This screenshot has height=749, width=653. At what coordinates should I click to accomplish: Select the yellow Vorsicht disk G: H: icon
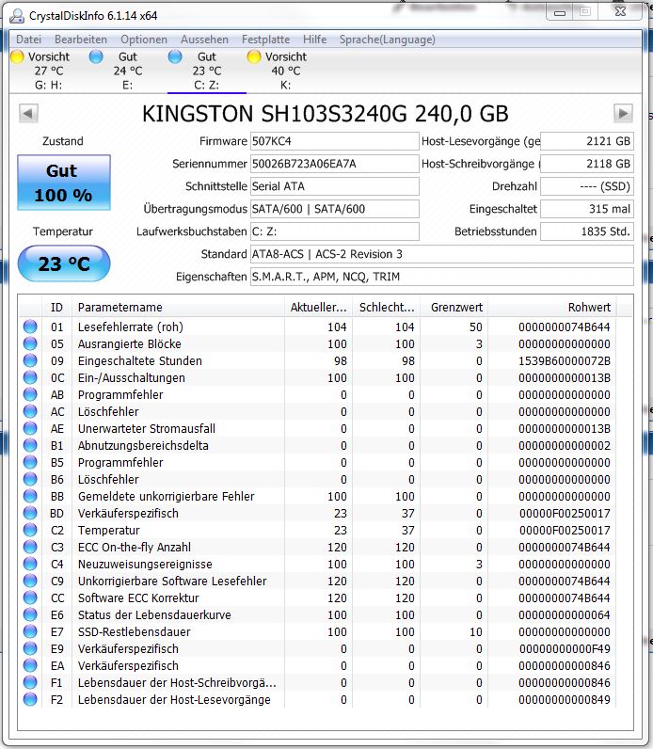pyautogui.click(x=17, y=56)
